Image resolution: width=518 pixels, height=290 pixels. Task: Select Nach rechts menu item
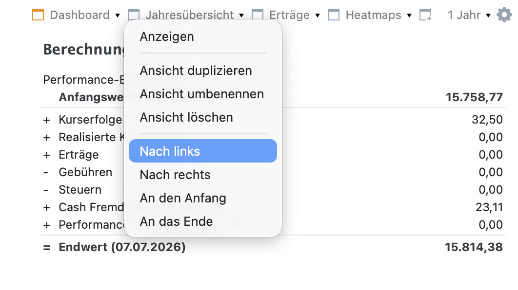[x=203, y=175]
